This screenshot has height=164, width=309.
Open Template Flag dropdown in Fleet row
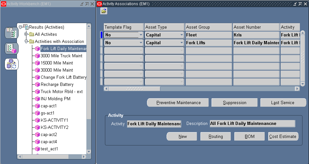point(141,35)
